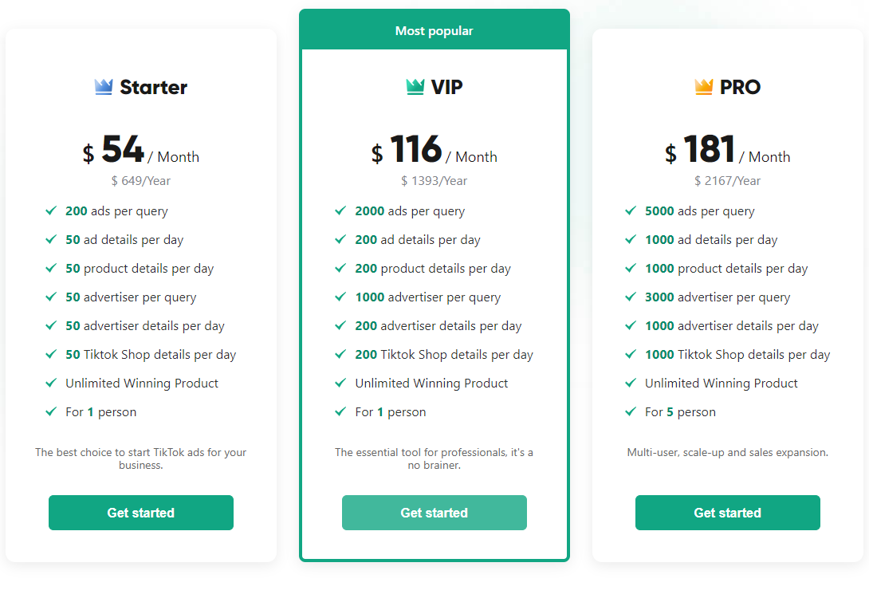Click the $ 649/Year Starter annual price
Screen dimensions: 869x598
(141, 181)
